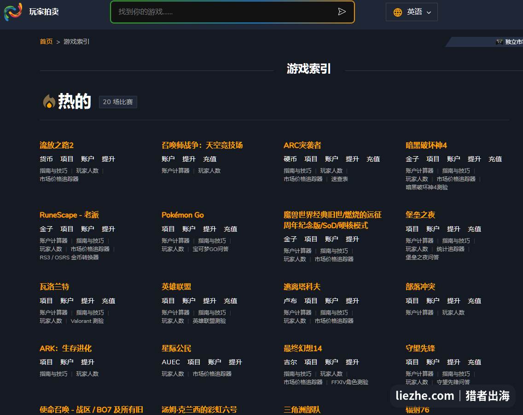Viewport: 523px width, 415px height.
Task: Open 使命召唤 - 战区 game title
Action: (x=92, y=409)
